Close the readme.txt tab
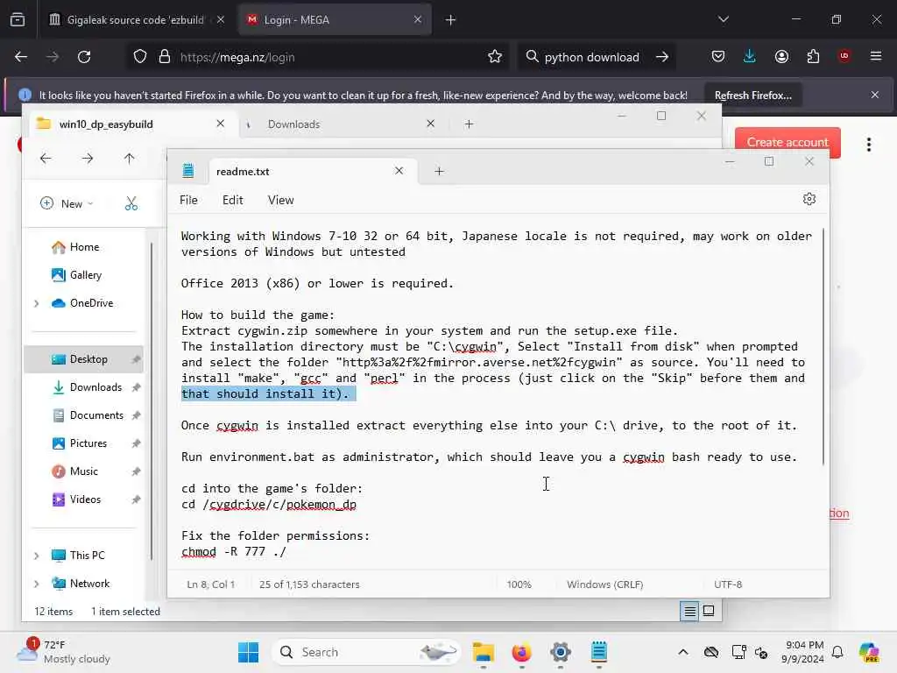 [399, 171]
